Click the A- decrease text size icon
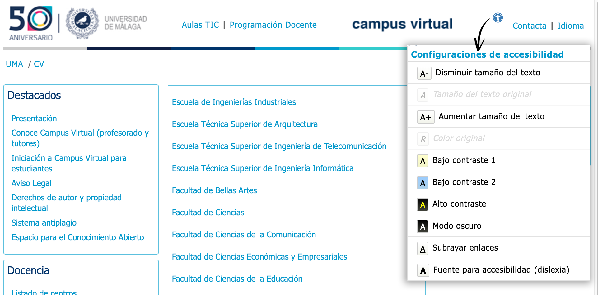 coord(424,73)
